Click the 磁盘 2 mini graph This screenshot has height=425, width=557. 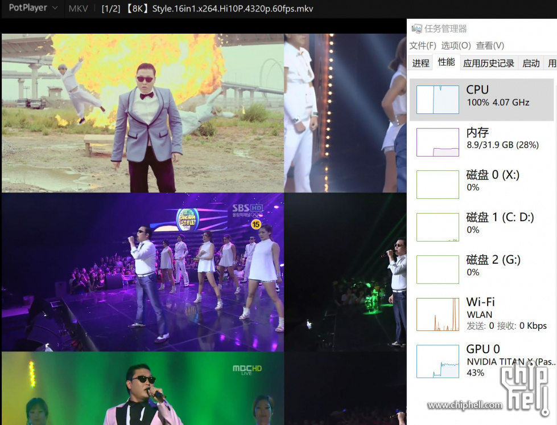(x=438, y=269)
